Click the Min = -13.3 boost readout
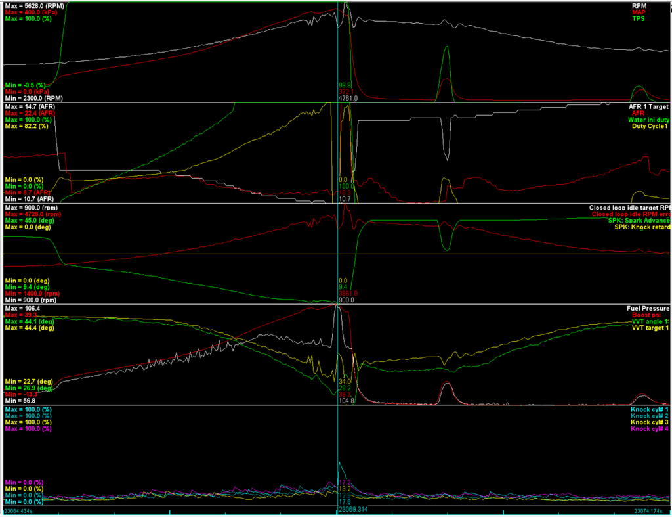 pos(21,394)
